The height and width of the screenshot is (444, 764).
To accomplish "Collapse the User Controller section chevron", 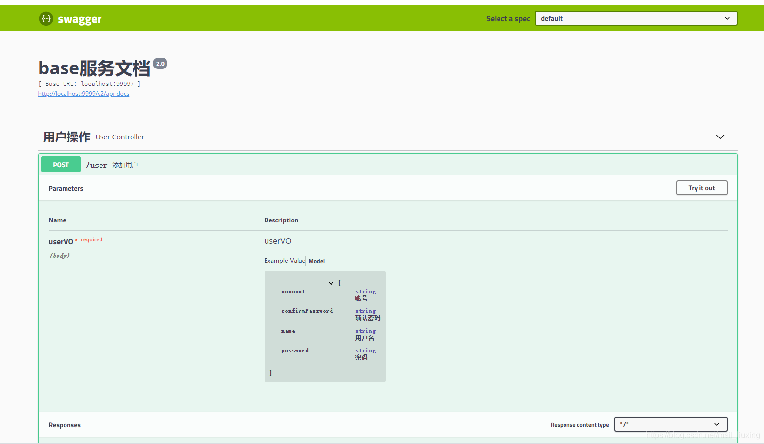I will click(720, 137).
